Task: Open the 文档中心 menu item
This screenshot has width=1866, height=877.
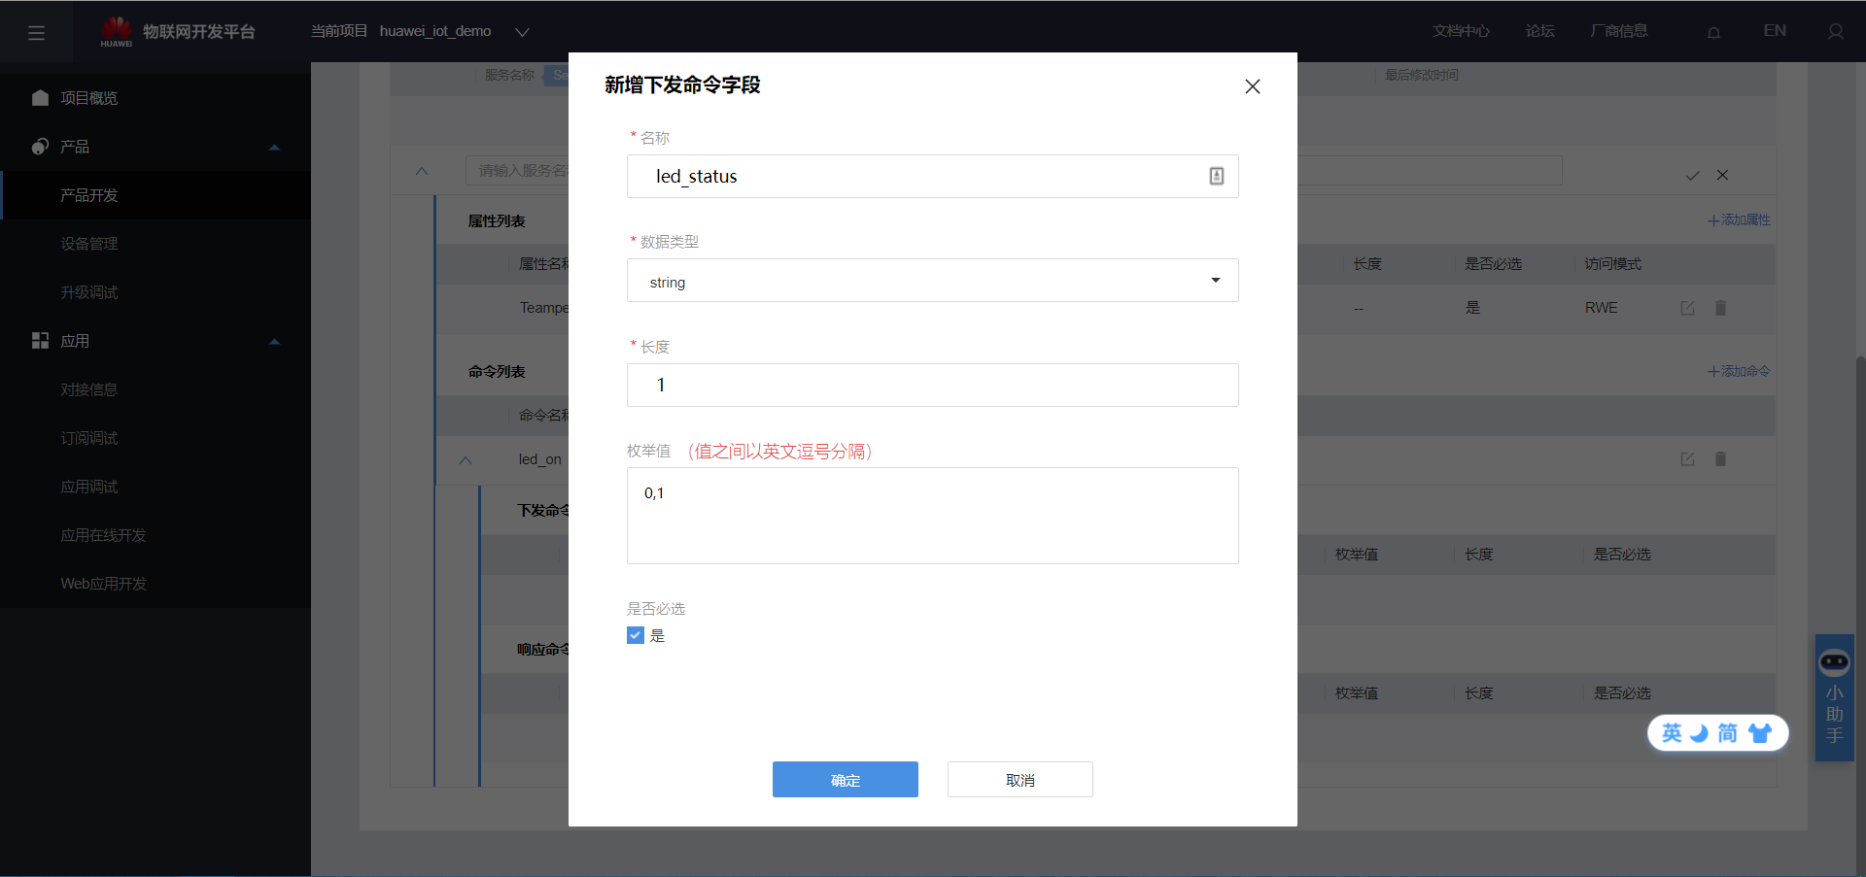Action: coord(1461,30)
